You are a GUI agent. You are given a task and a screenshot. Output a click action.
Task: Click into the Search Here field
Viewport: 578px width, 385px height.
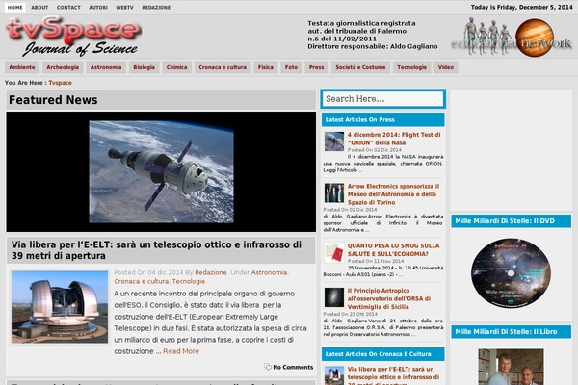click(383, 99)
